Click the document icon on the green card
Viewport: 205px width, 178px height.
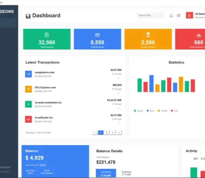[47, 35]
